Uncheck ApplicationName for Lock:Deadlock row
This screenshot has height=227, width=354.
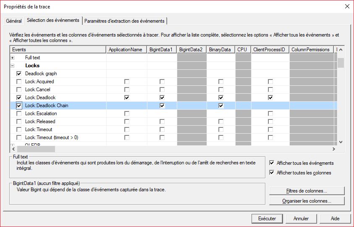click(x=127, y=98)
